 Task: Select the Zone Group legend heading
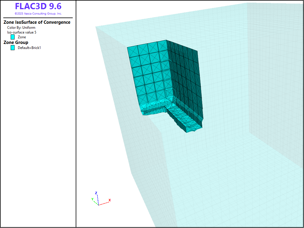coord(16,42)
